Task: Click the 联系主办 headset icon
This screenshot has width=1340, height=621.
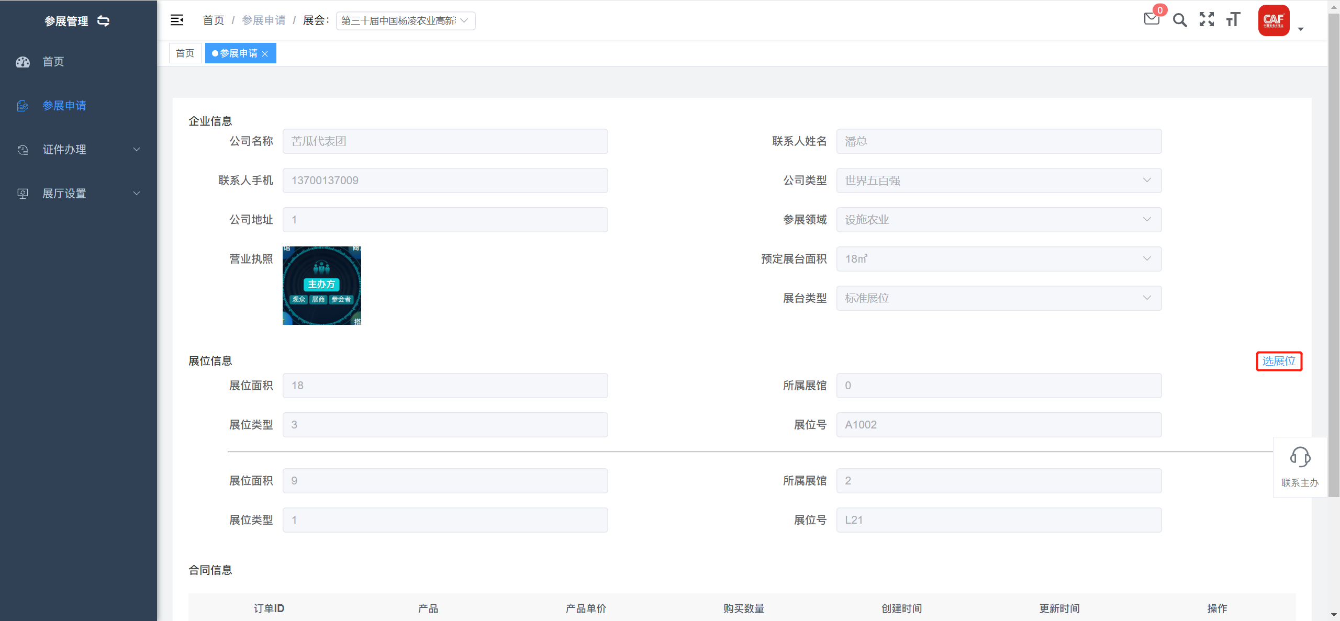Action: [x=1300, y=458]
